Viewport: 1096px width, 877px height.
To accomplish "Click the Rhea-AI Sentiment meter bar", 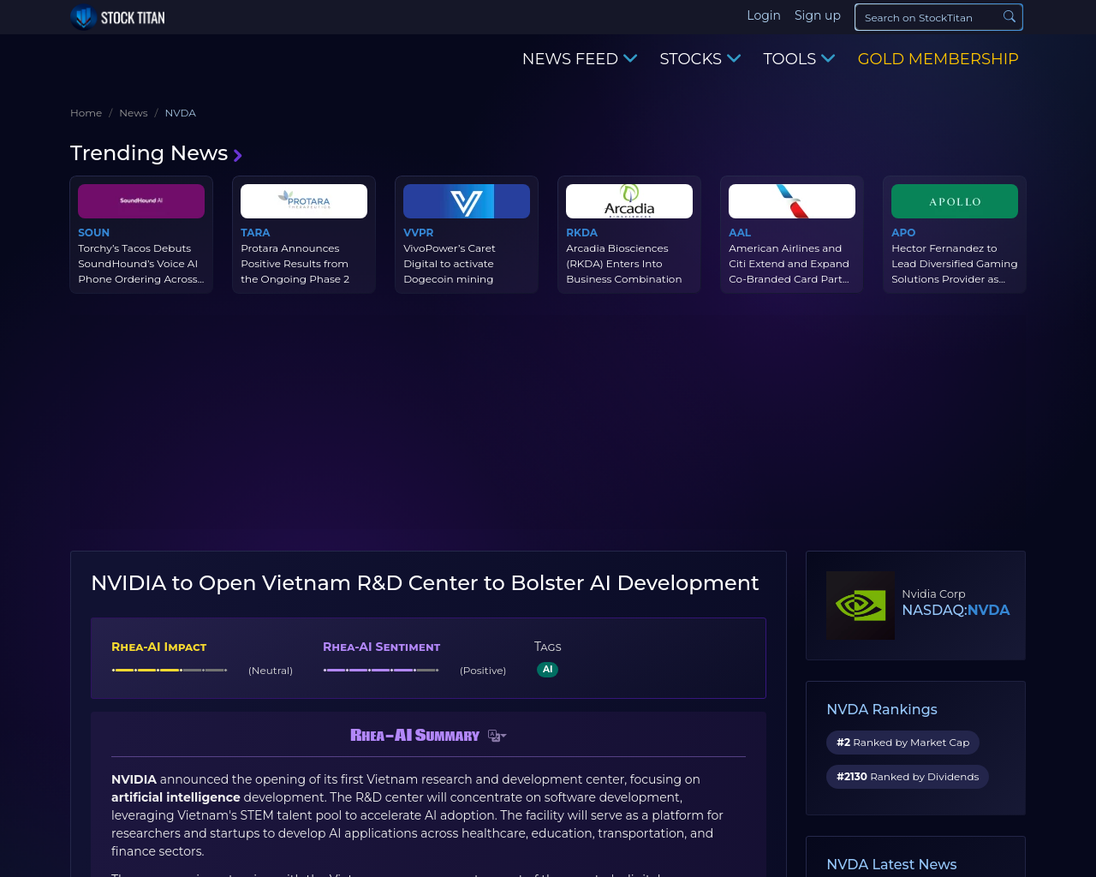I will click(381, 670).
